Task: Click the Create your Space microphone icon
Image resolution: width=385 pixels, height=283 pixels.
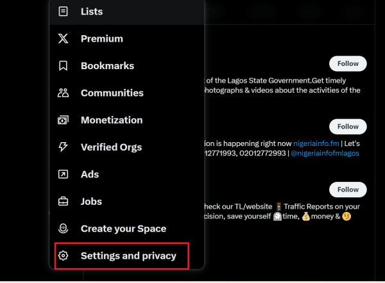Action: 63,229
